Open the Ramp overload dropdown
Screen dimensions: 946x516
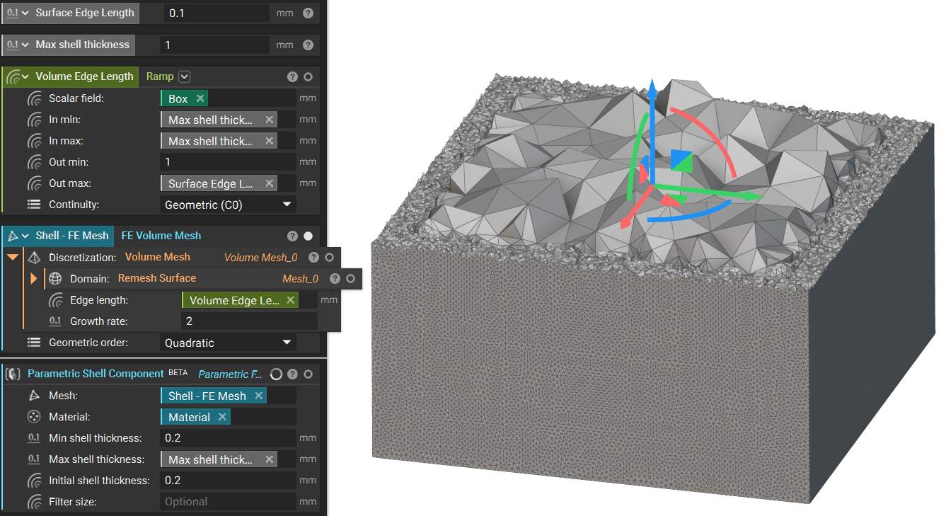185,76
